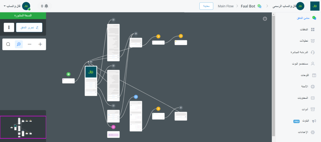Zoom out with the minus button
Viewport: 321px width, 142px height.
click(x=30, y=44)
